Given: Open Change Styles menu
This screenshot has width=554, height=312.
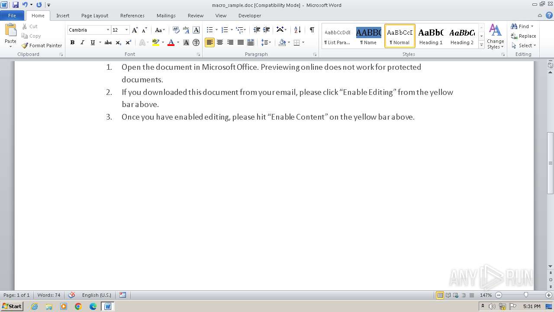Looking at the screenshot, I should coord(495,37).
